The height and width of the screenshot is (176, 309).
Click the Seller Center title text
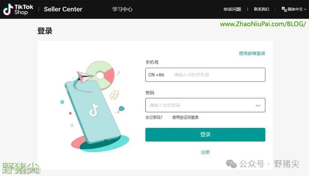[63, 9]
